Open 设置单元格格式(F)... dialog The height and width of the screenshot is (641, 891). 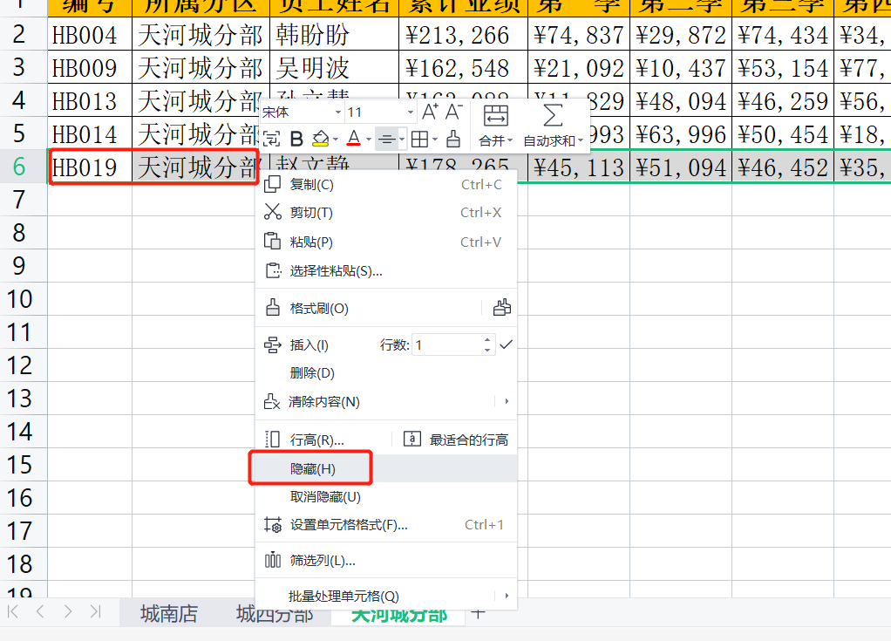(x=386, y=525)
